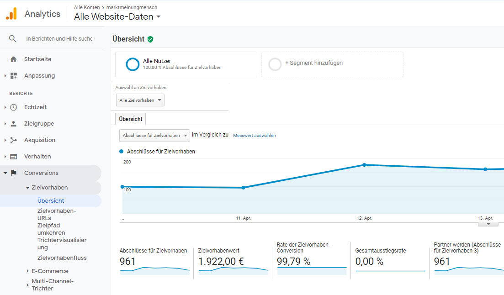The width and height of the screenshot is (504, 295).
Task: Click the 'Messwert auswählen' link
Action: tap(254, 136)
